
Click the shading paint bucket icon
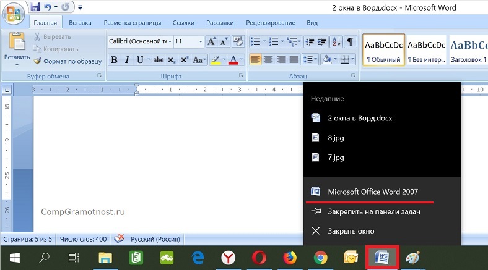pyautogui.click(x=327, y=59)
